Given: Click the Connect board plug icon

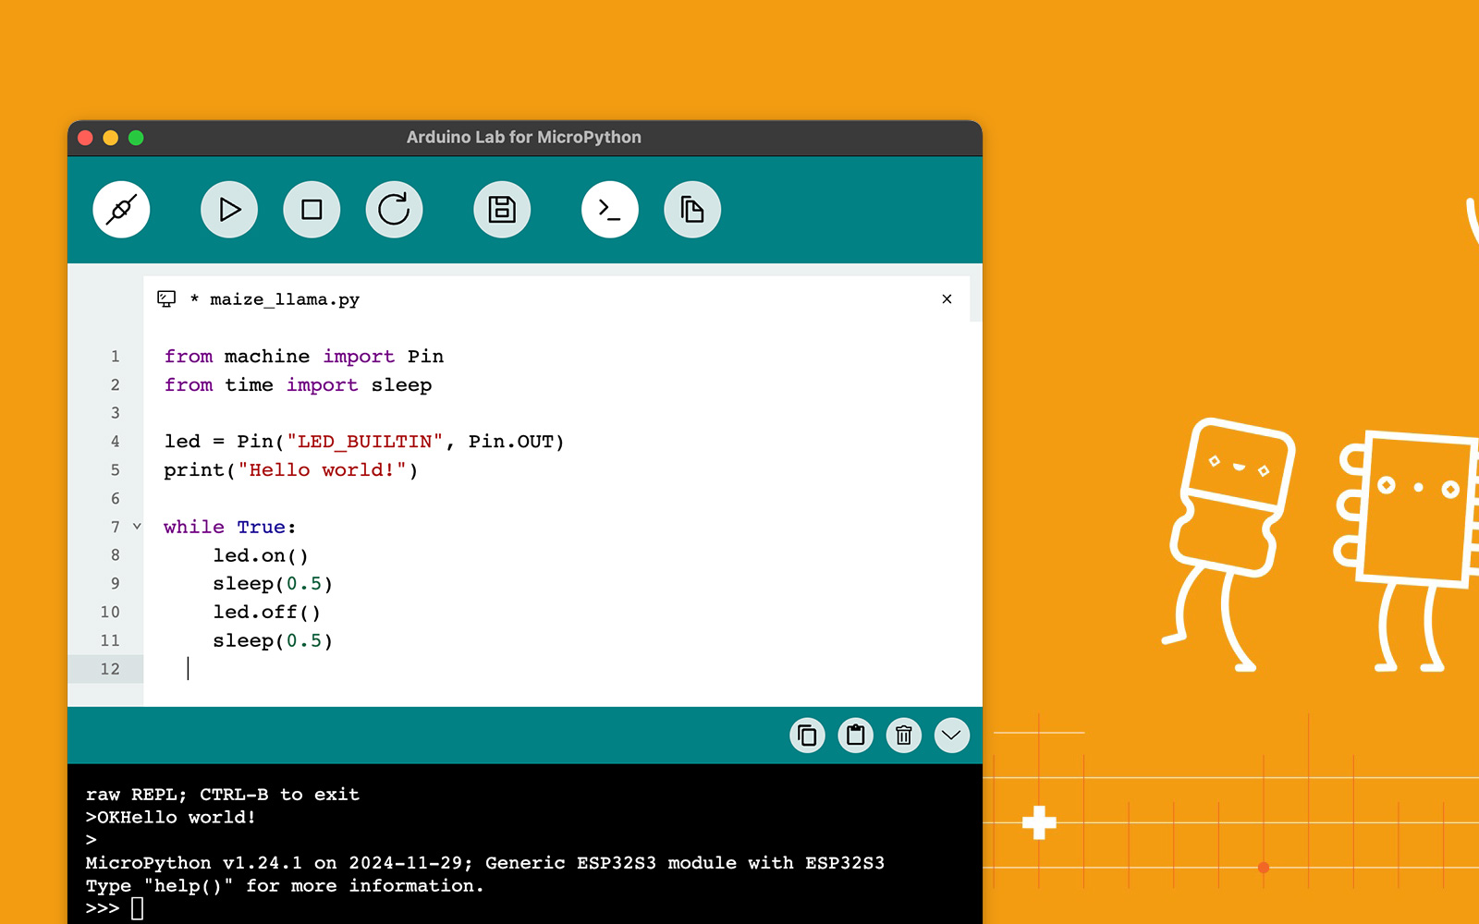Looking at the screenshot, I should 121,210.
